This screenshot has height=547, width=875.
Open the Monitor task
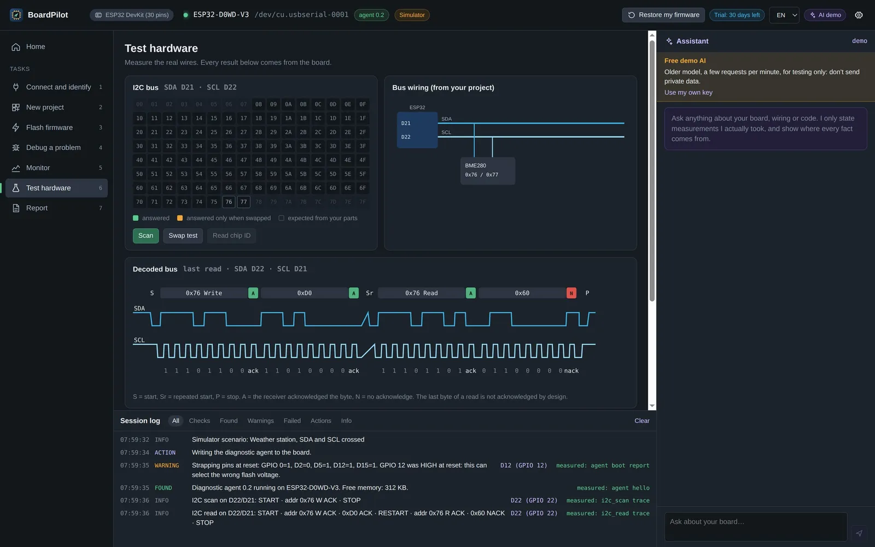point(56,168)
